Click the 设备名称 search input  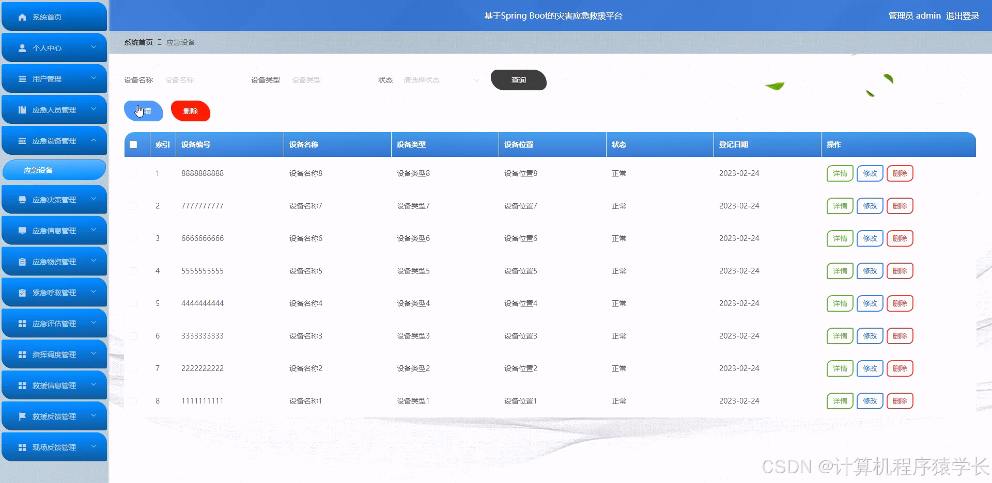tap(199, 80)
